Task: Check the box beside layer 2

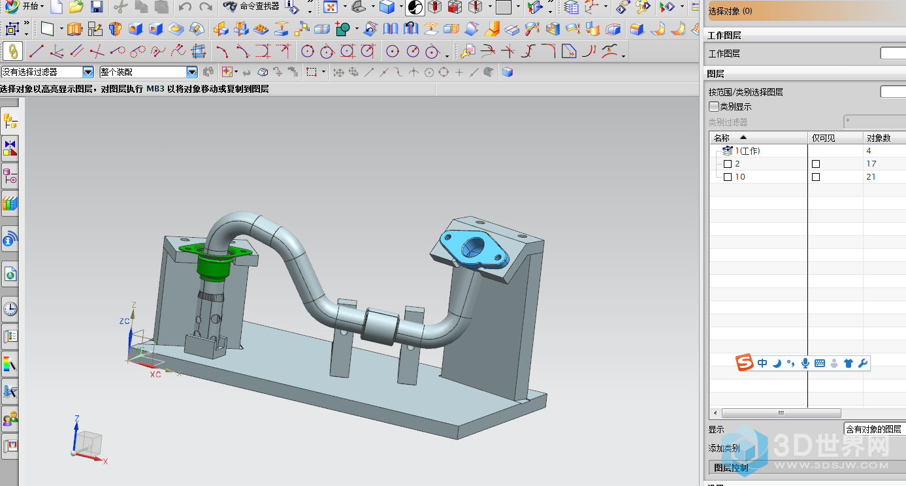Action: tap(728, 164)
